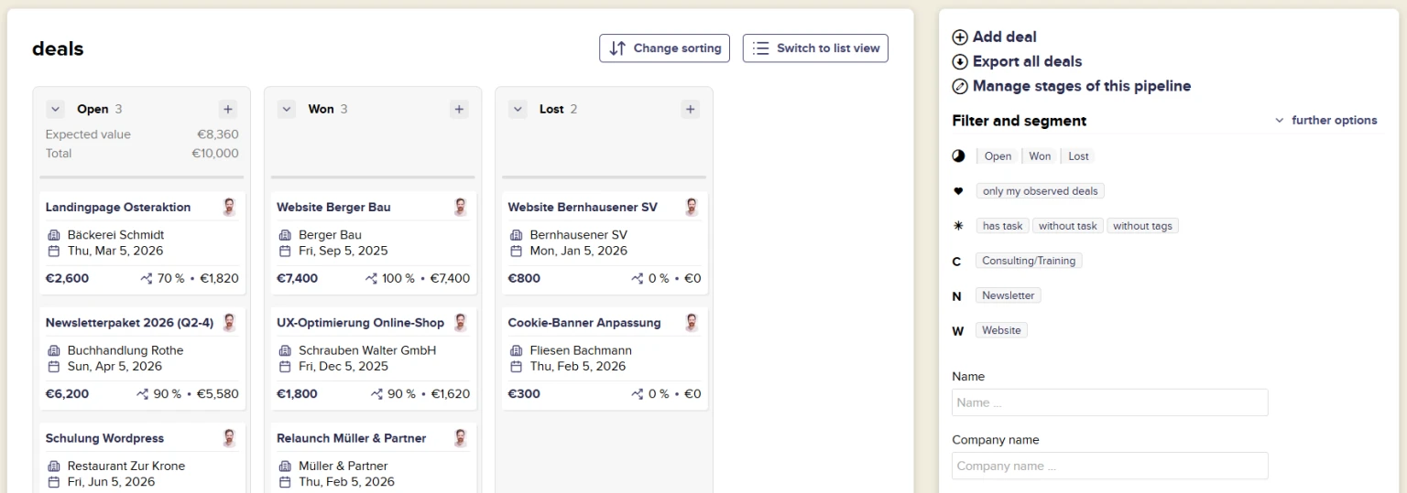Toggle the Open status filter
The height and width of the screenshot is (493, 1407).
(998, 156)
